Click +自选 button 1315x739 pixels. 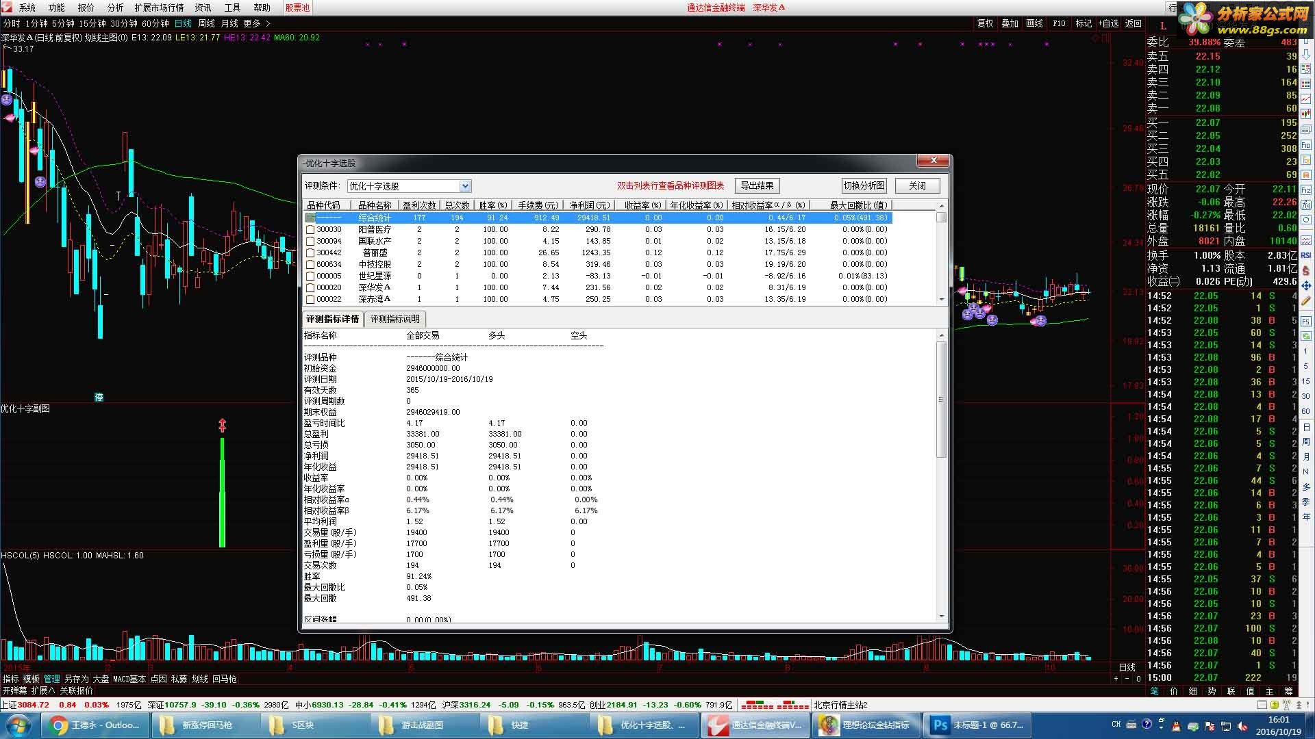coord(1108,23)
